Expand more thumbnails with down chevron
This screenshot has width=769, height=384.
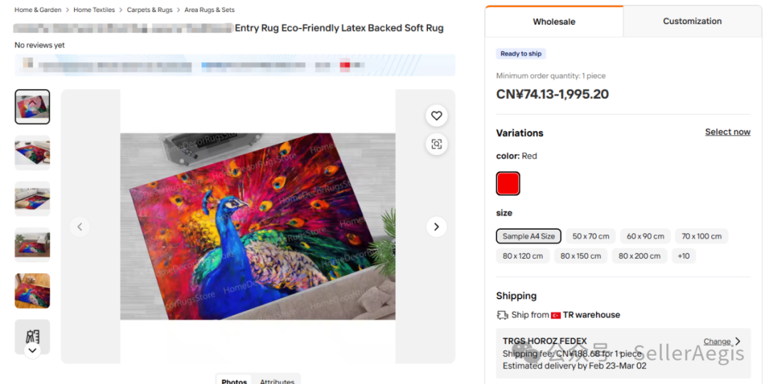pos(32,350)
